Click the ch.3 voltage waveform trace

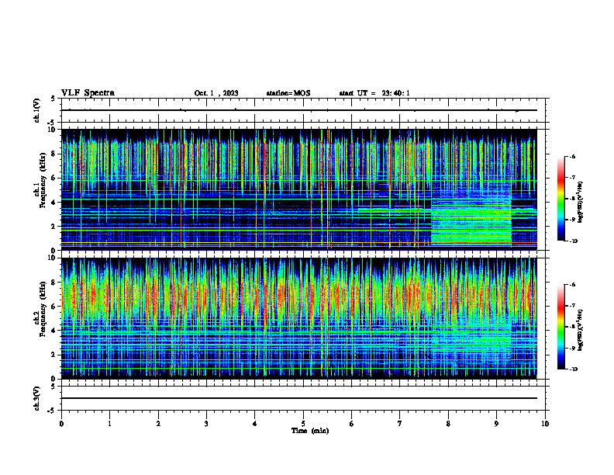pyautogui.click(x=299, y=398)
